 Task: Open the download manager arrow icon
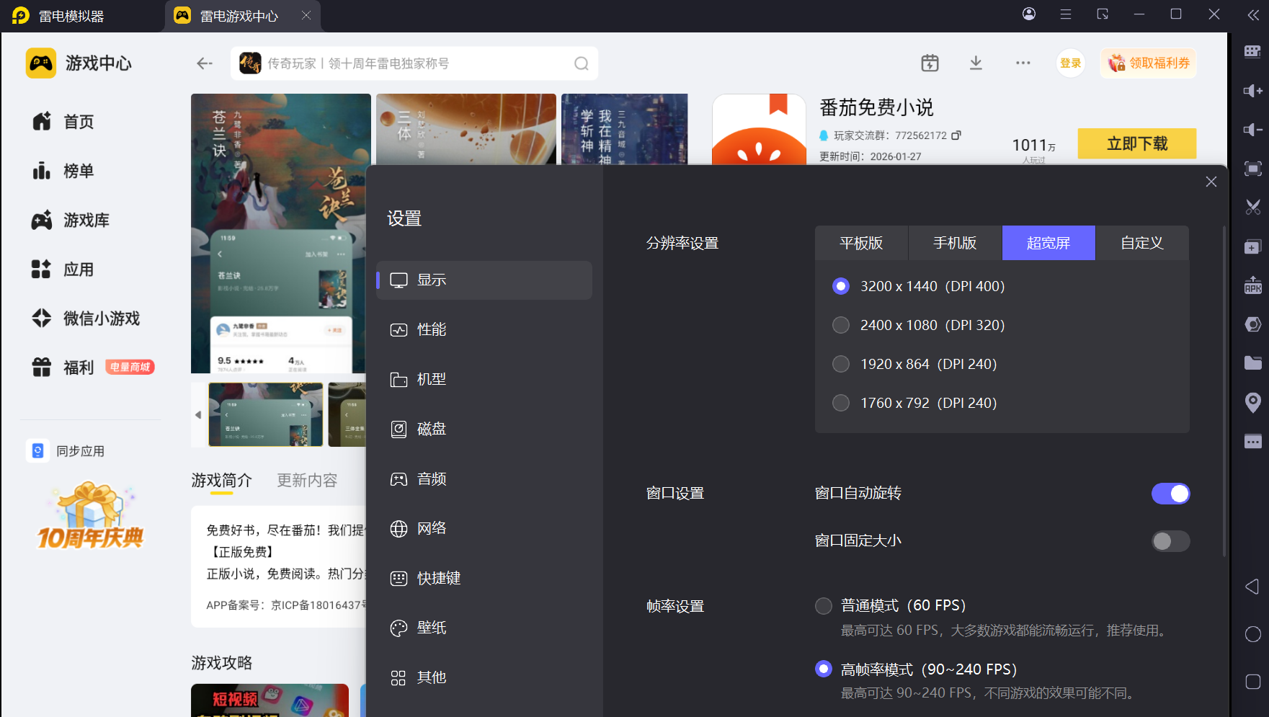976,63
